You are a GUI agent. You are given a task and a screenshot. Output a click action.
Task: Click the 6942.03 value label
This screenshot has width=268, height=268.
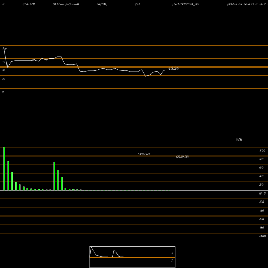pyautogui.click(x=182, y=157)
